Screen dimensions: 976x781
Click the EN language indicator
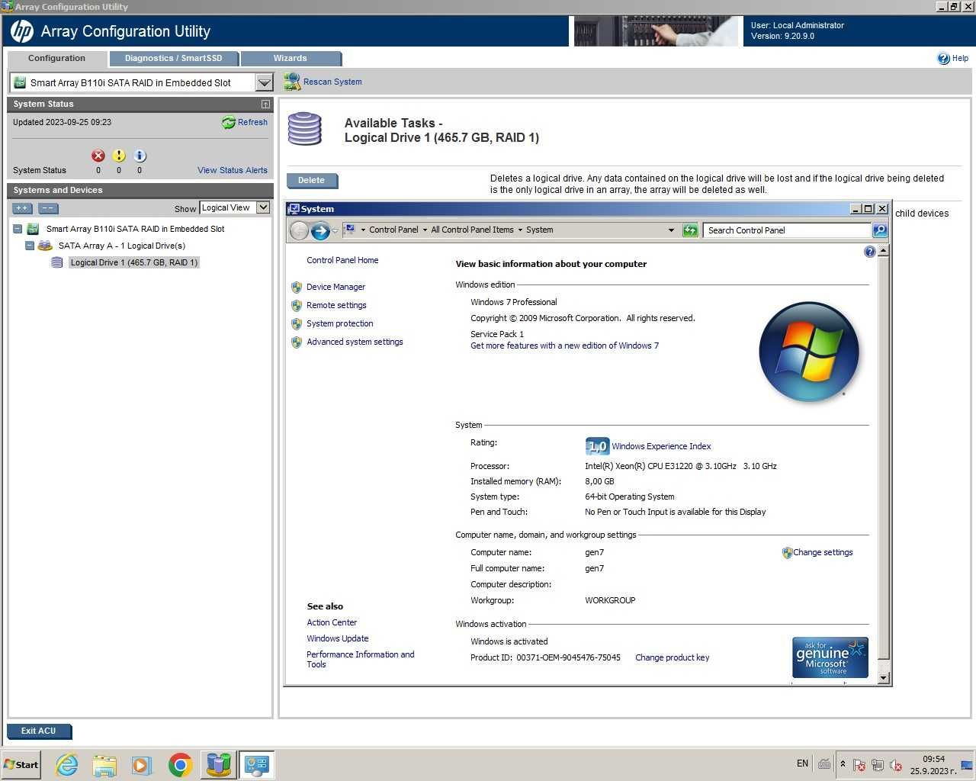tap(802, 763)
